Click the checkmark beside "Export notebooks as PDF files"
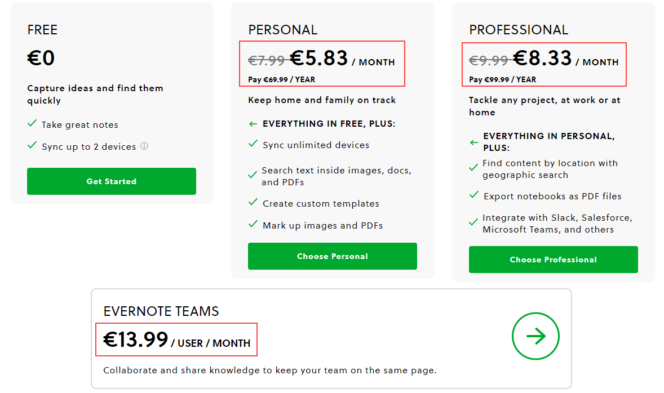 (473, 195)
